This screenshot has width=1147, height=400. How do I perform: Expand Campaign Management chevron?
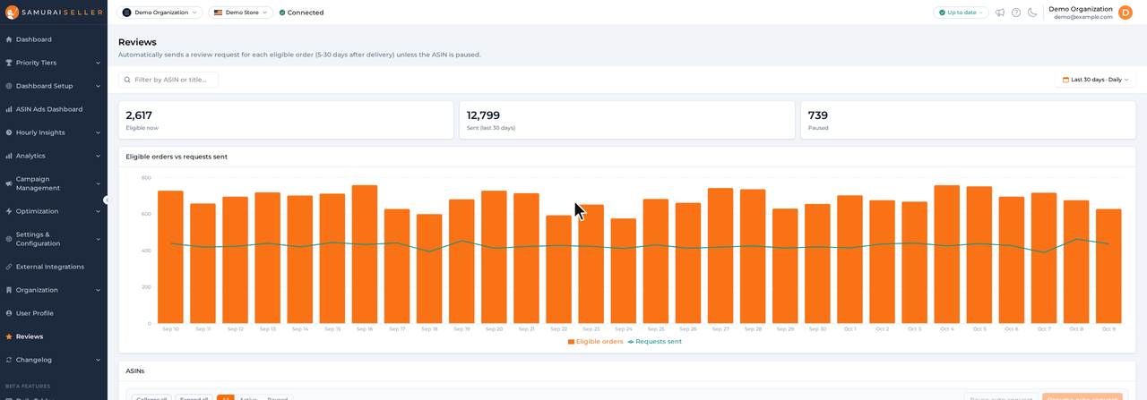98,183
